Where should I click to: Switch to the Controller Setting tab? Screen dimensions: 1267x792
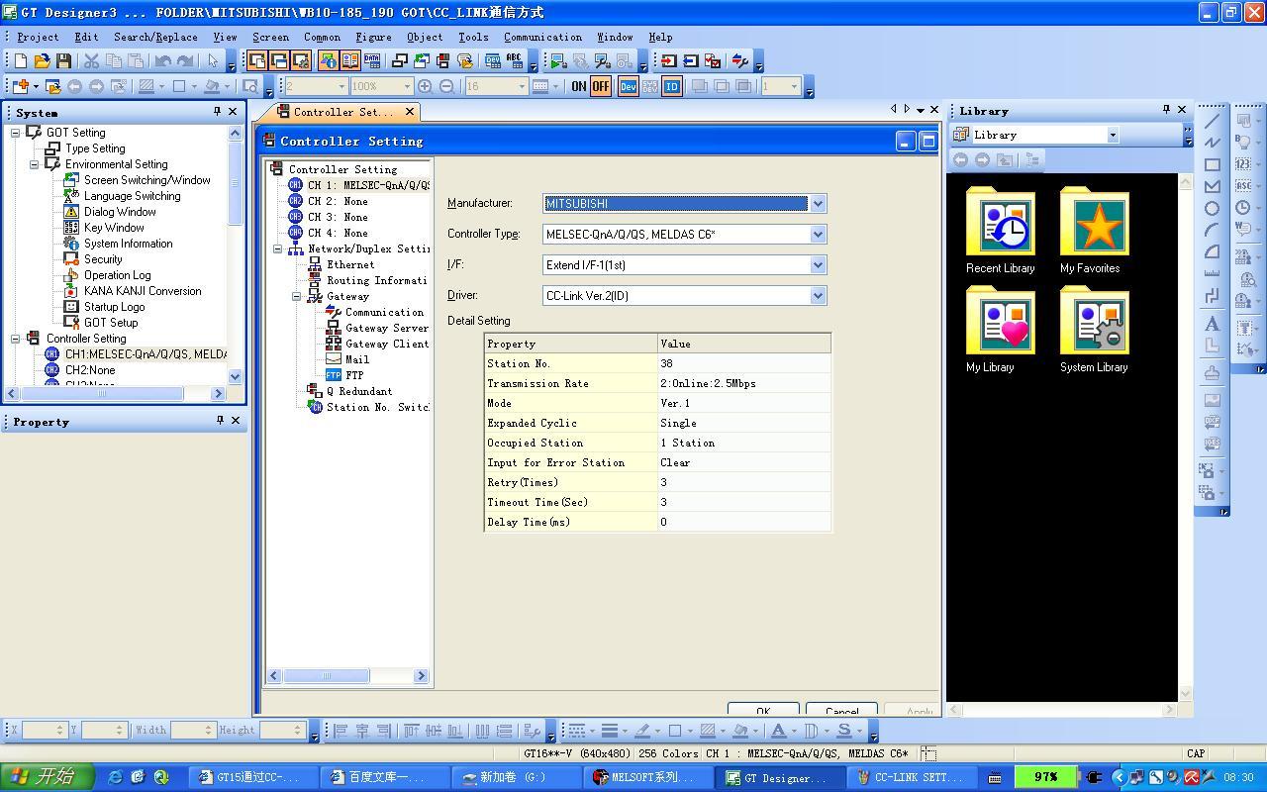click(x=341, y=112)
